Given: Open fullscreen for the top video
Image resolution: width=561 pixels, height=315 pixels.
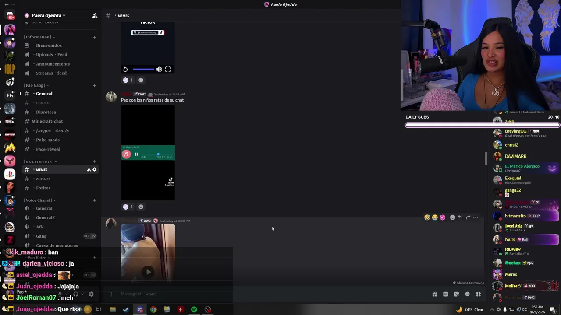Looking at the screenshot, I should (x=168, y=69).
